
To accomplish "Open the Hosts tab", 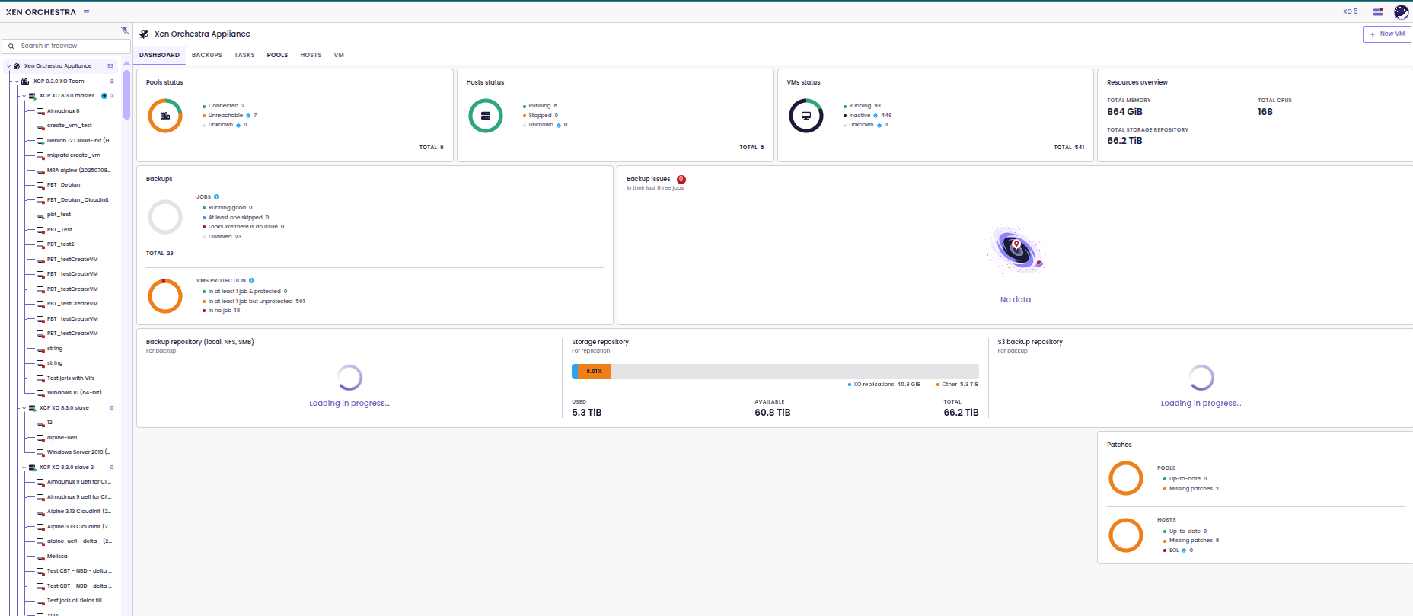I will pyautogui.click(x=311, y=55).
